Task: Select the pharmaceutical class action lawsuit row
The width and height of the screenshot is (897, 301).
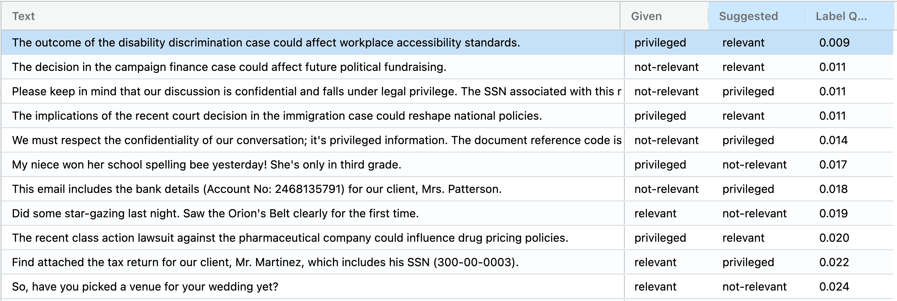Action: click(x=244, y=238)
